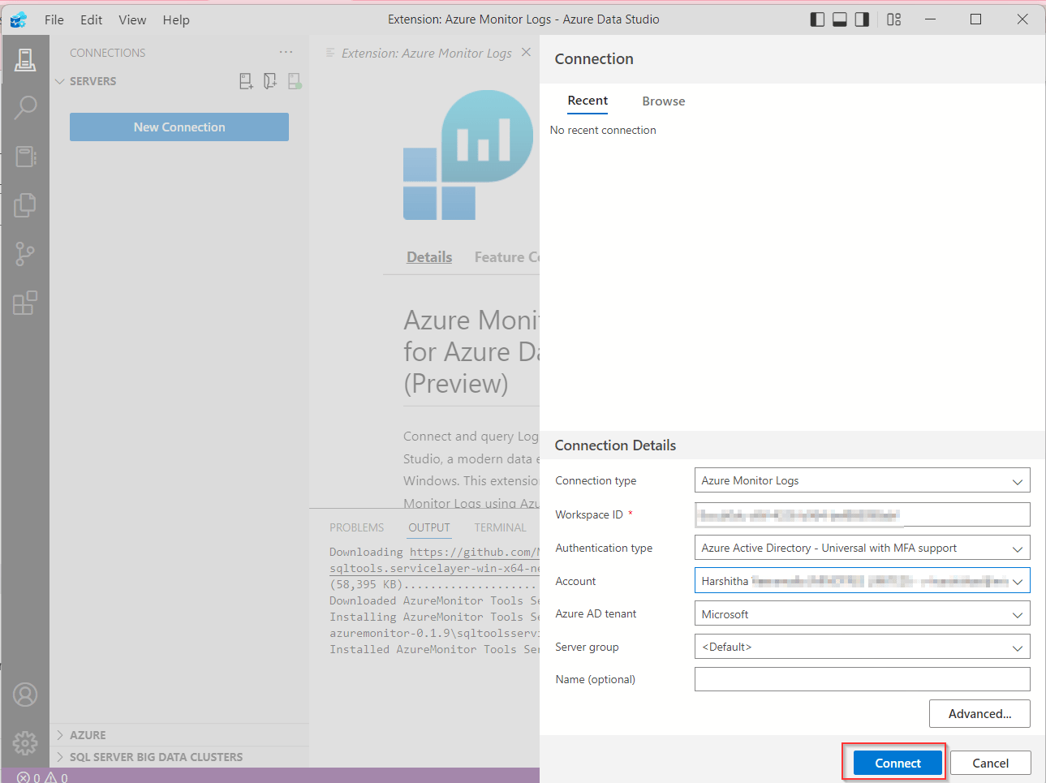Open the Connection type dropdown
This screenshot has width=1046, height=783.
coord(862,480)
